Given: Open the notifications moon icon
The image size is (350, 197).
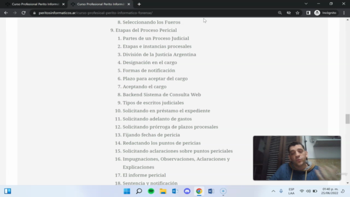Looking at the screenshot, I should coord(343,191).
